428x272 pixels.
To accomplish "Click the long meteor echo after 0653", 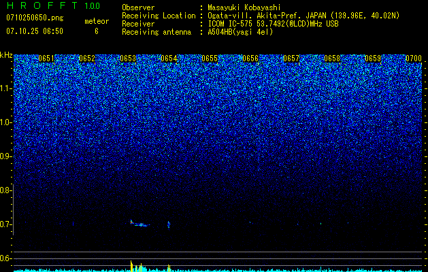I will pyautogui.click(x=139, y=224).
